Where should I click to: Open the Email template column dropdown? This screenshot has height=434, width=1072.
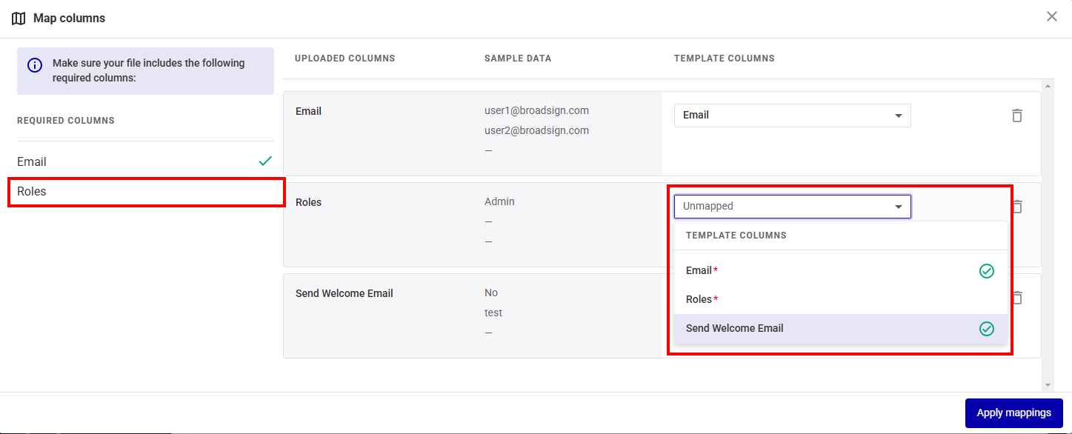(x=791, y=116)
